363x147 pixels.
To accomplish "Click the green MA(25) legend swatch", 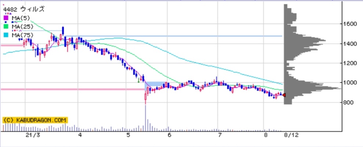I will click(x=6, y=27).
